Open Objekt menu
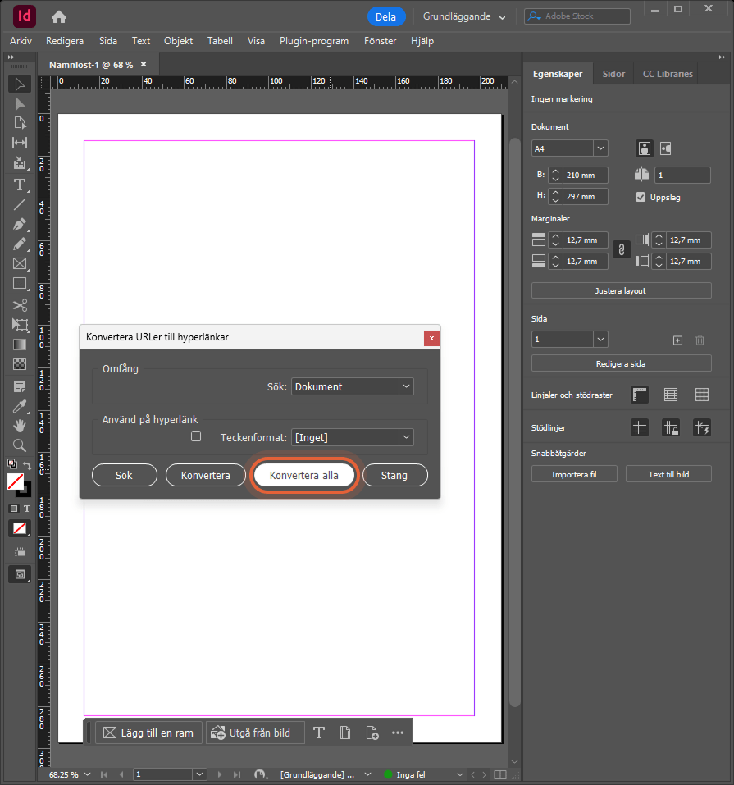 point(178,41)
